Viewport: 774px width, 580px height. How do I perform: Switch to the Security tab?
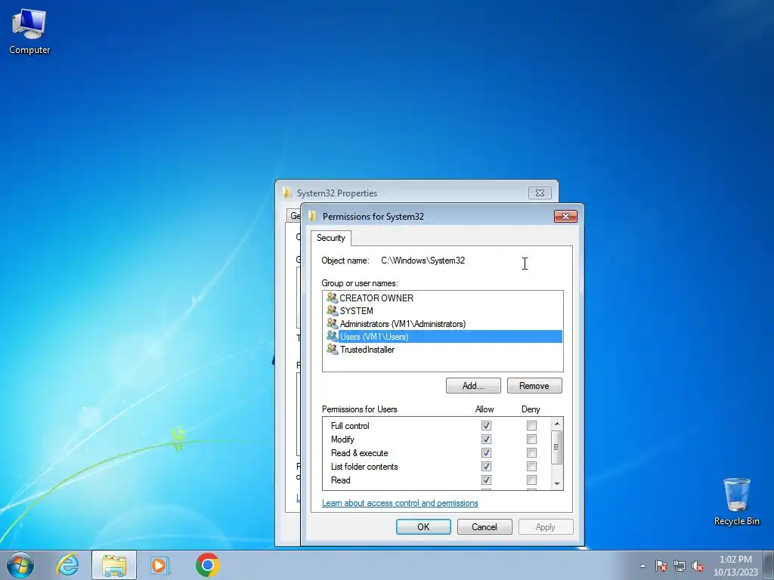click(x=331, y=238)
